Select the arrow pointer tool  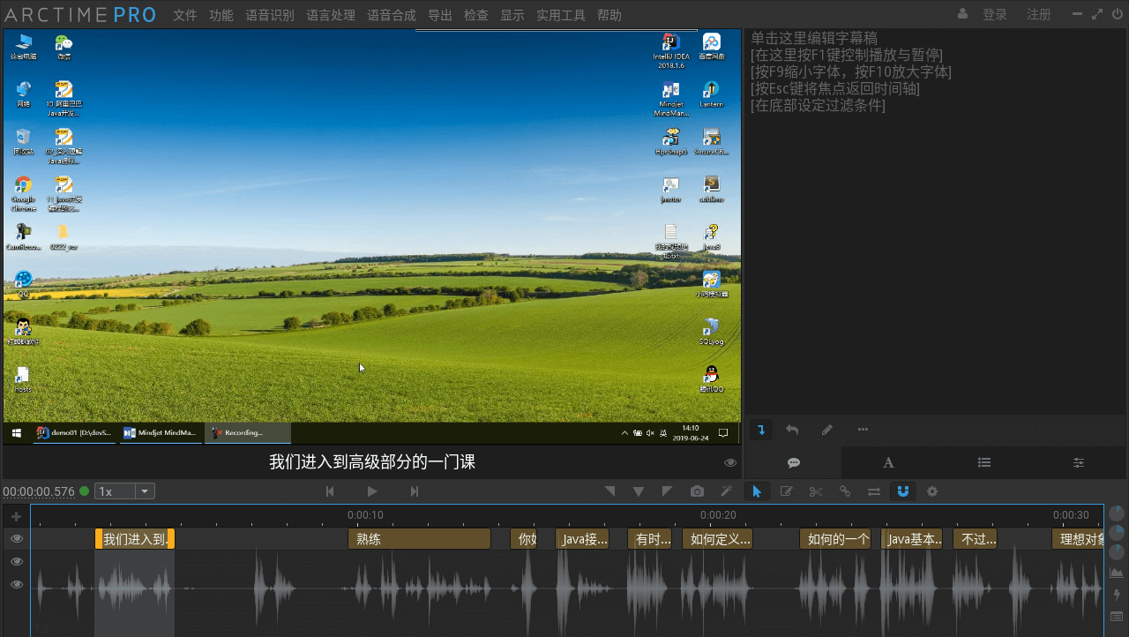[756, 491]
